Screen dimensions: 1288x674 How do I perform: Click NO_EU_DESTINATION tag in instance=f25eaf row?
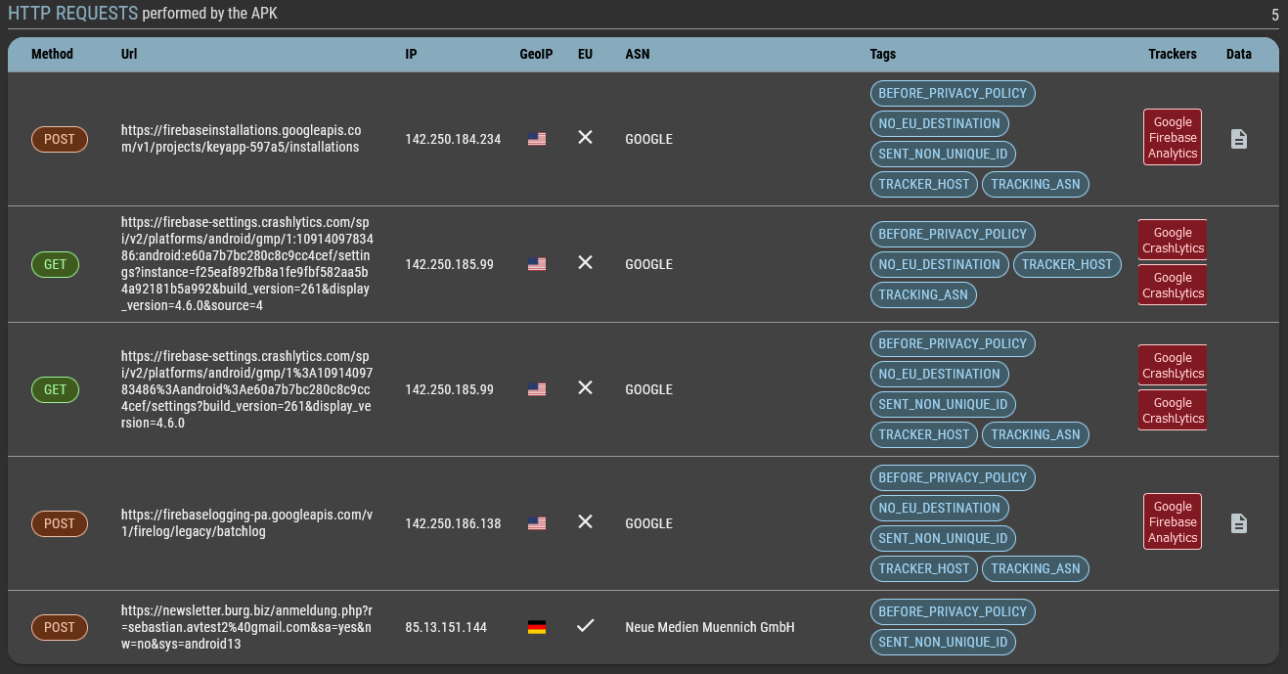point(940,264)
